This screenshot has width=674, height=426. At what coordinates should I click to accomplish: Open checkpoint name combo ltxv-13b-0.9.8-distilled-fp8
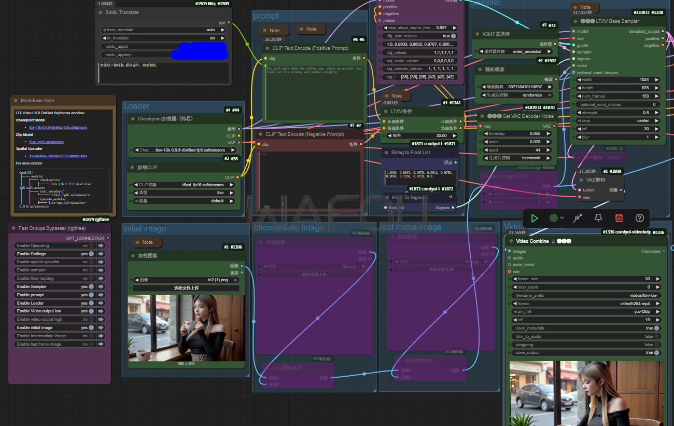click(x=184, y=150)
